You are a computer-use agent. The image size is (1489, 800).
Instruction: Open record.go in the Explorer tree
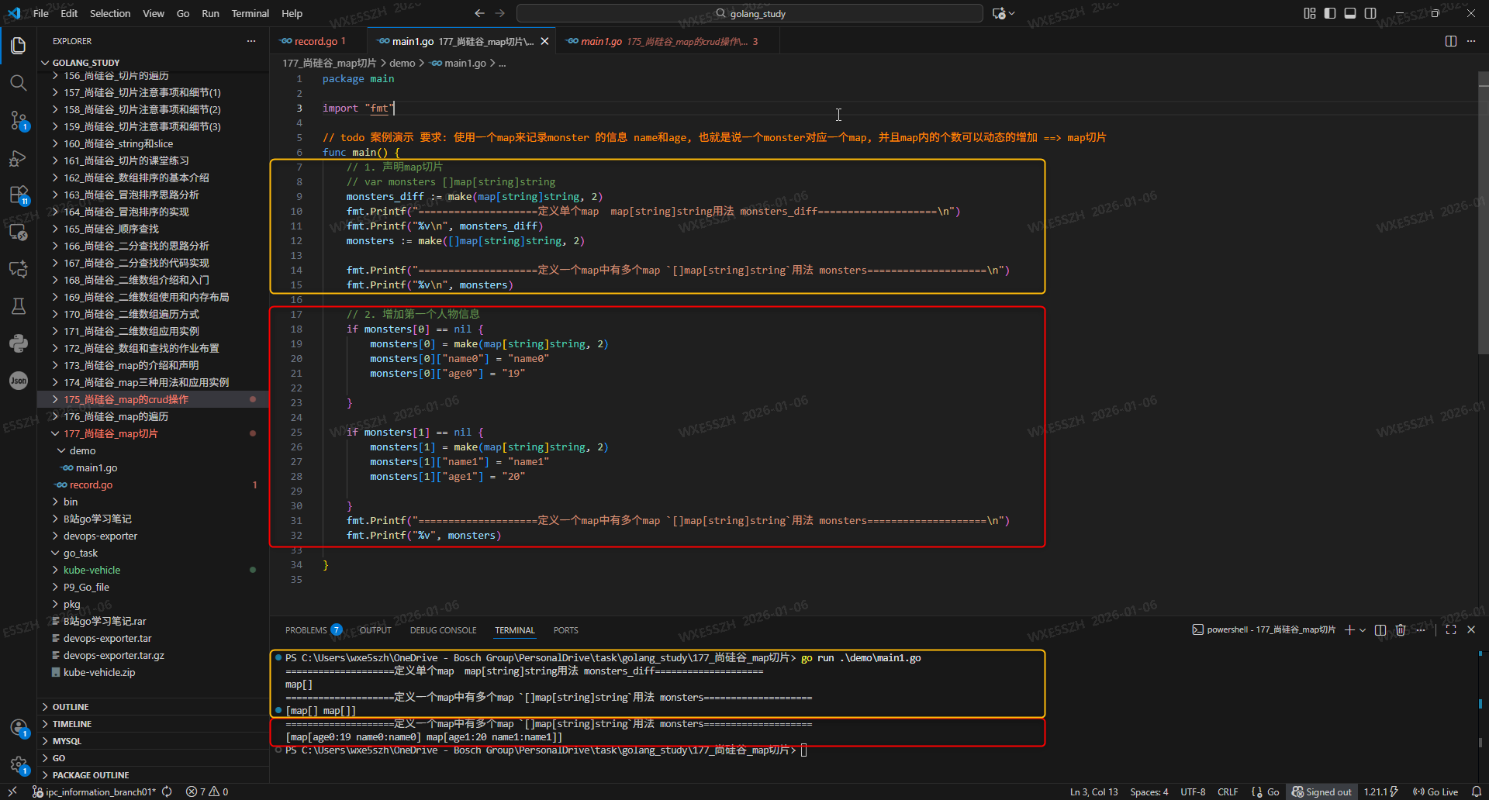point(153,484)
